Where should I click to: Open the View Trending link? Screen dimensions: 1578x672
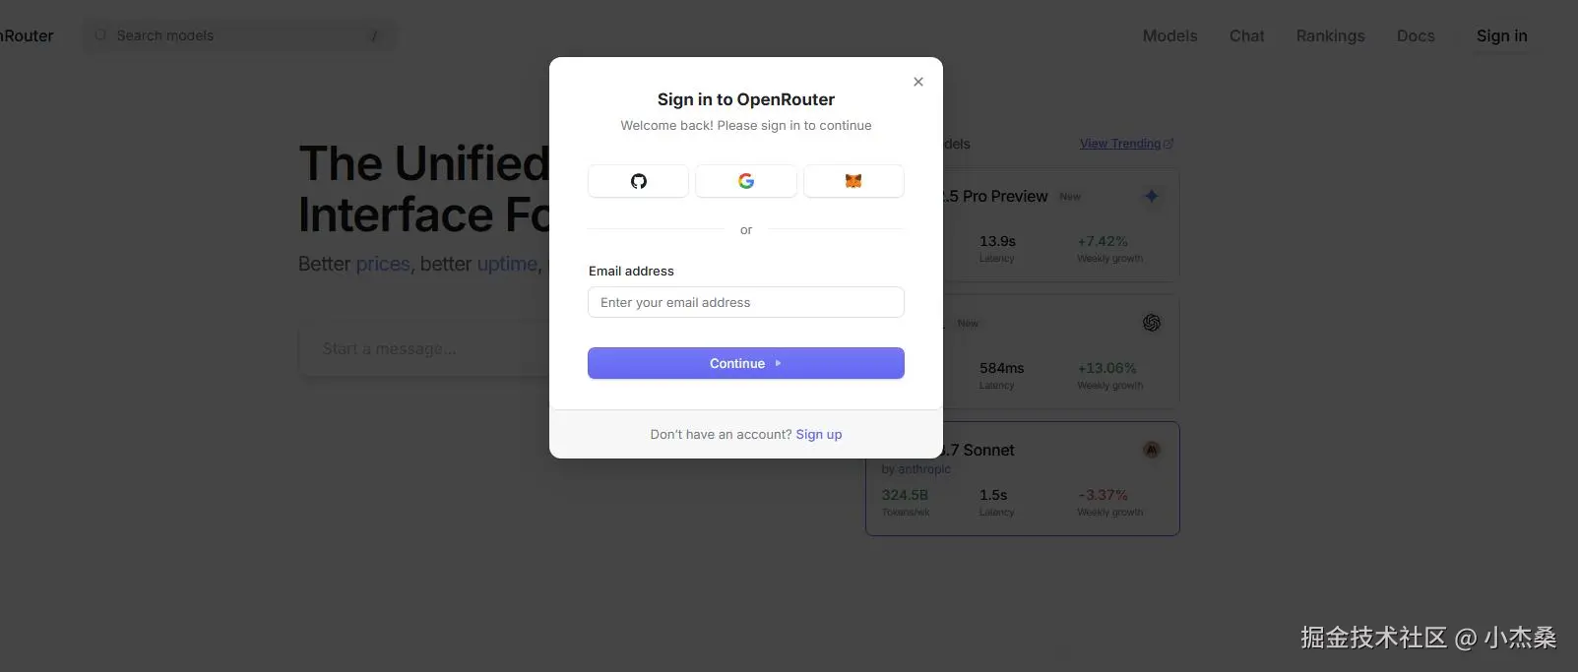[1119, 144]
